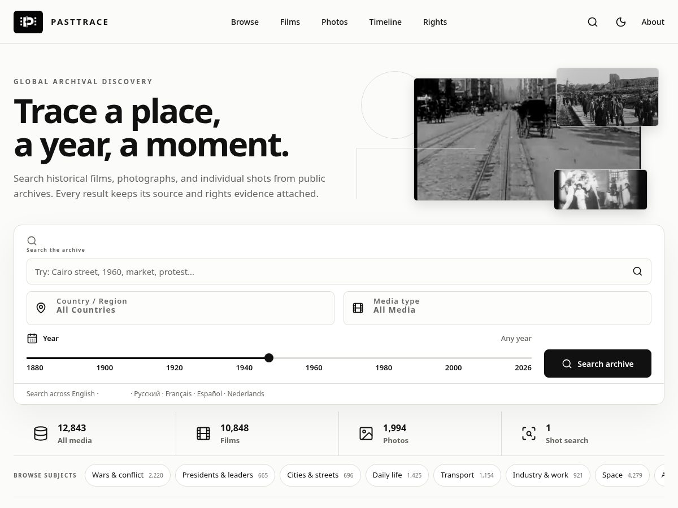The width and height of the screenshot is (678, 508).
Task: Click the 1900 mark on year slider
Action: coord(105,368)
